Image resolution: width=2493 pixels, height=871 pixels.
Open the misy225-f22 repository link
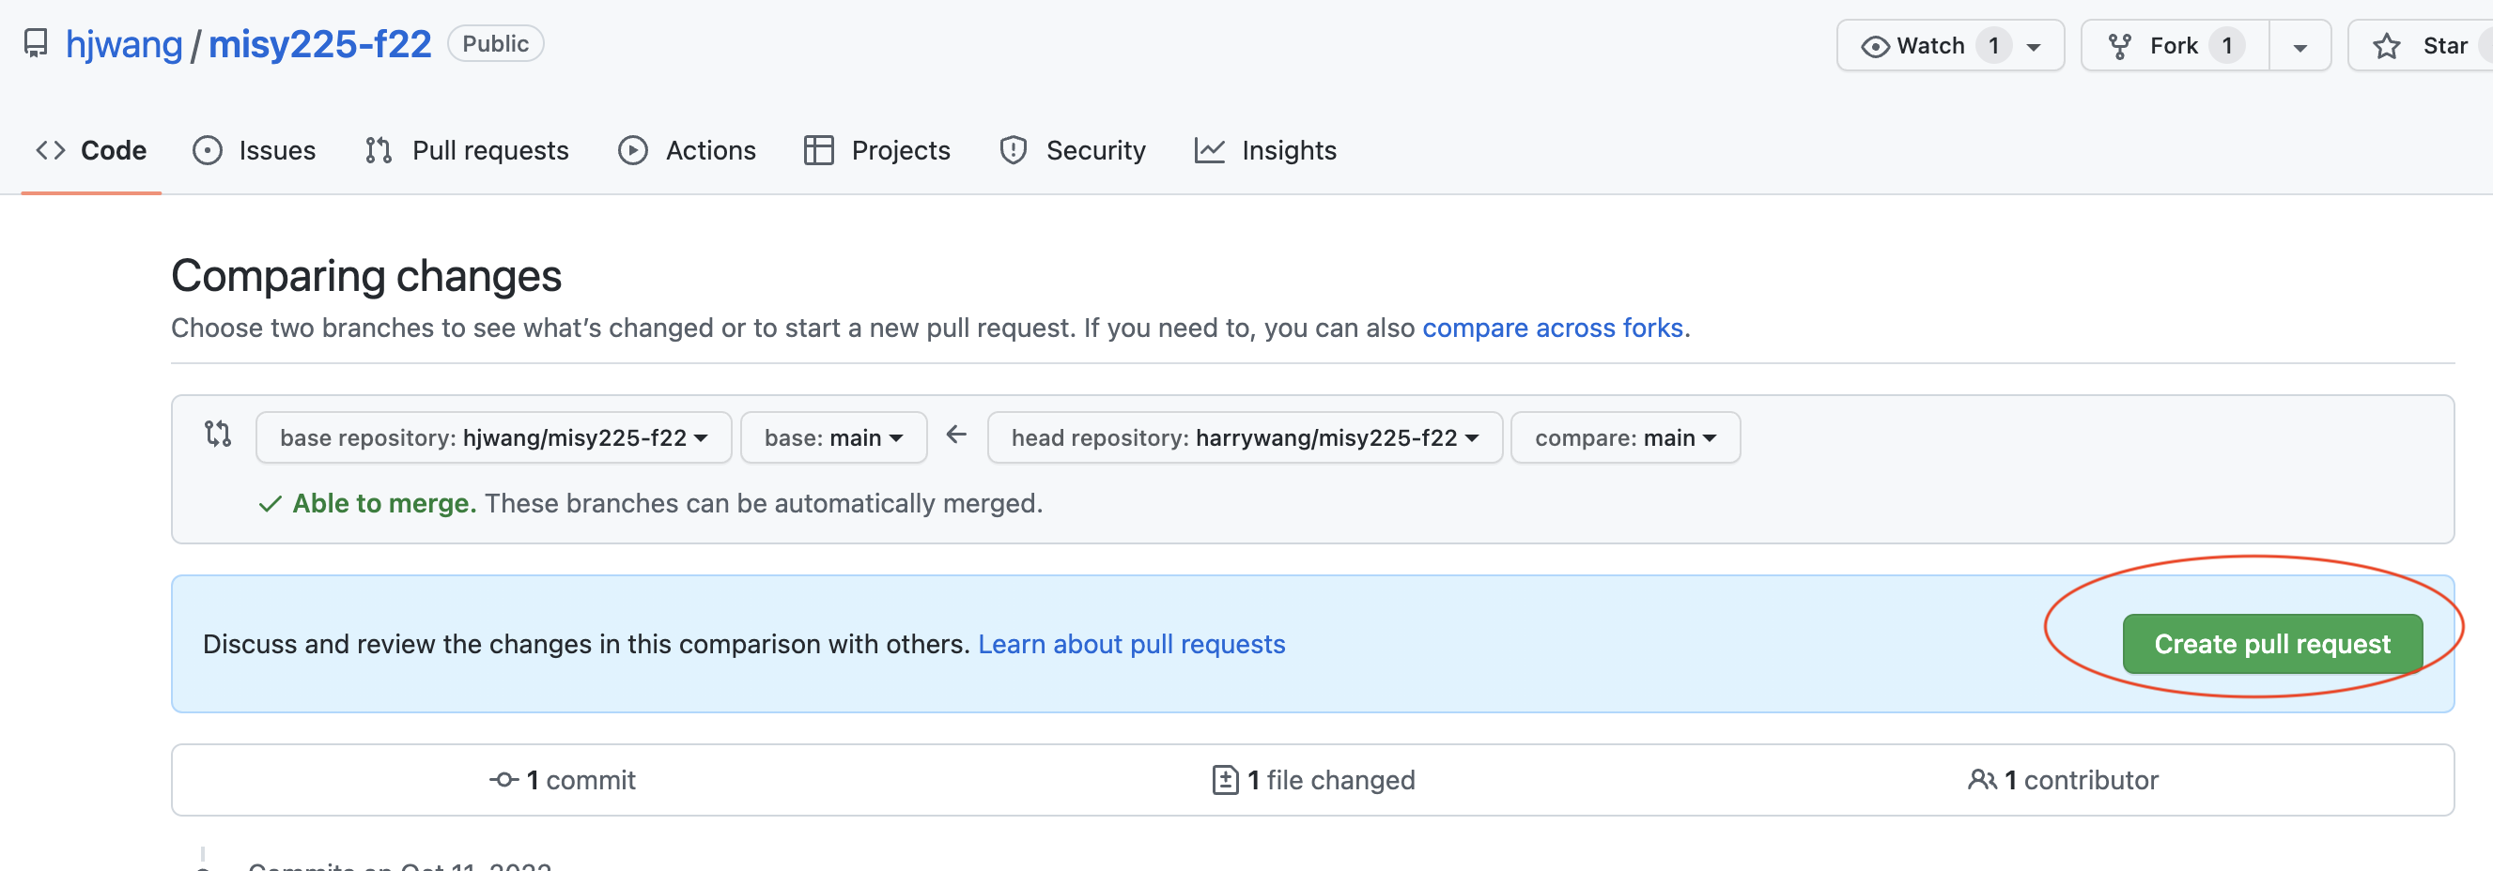320,44
